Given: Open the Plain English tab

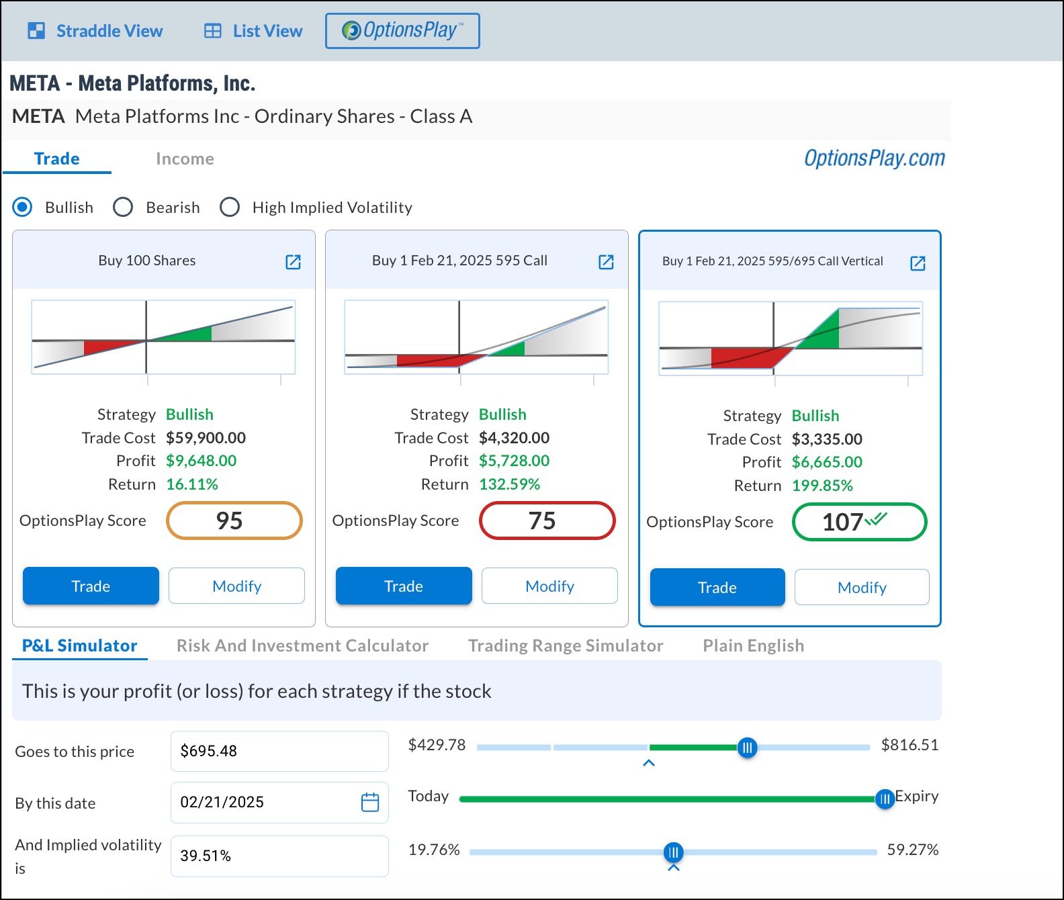Looking at the screenshot, I should [753, 645].
